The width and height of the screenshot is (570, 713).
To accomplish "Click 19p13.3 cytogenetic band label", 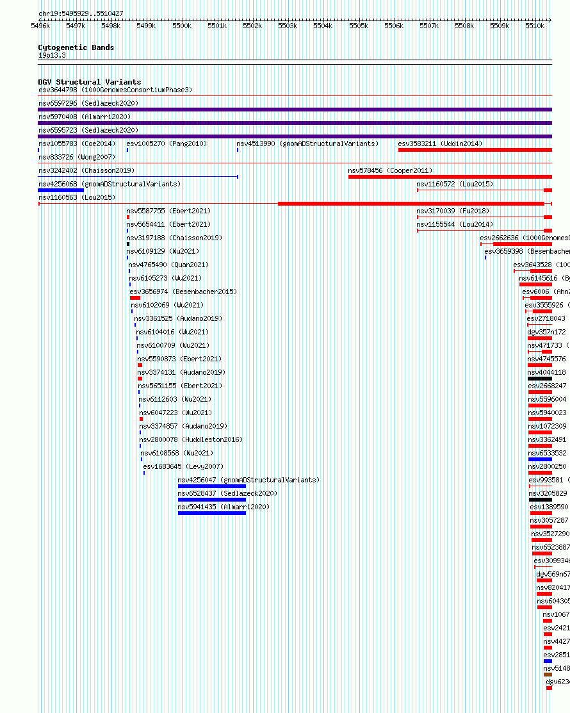I will [x=52, y=56].
